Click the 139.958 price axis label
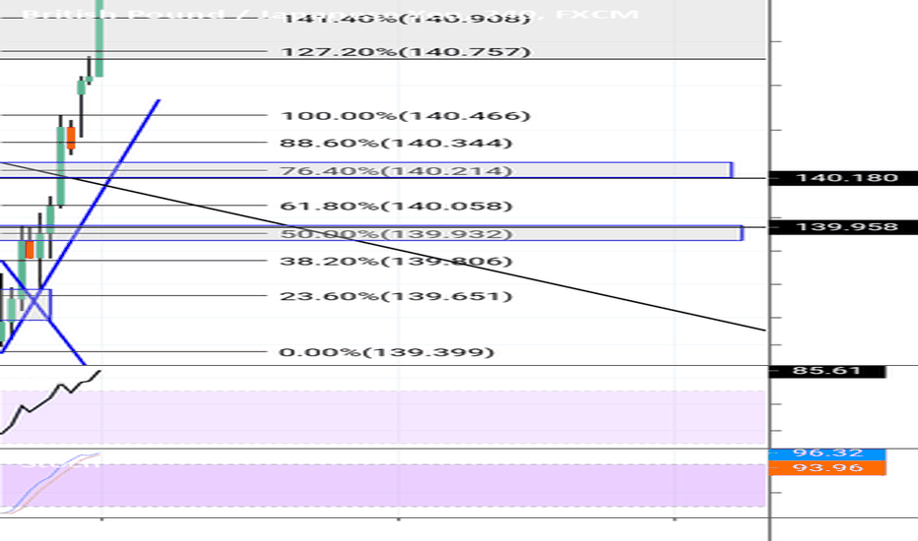 [835, 227]
